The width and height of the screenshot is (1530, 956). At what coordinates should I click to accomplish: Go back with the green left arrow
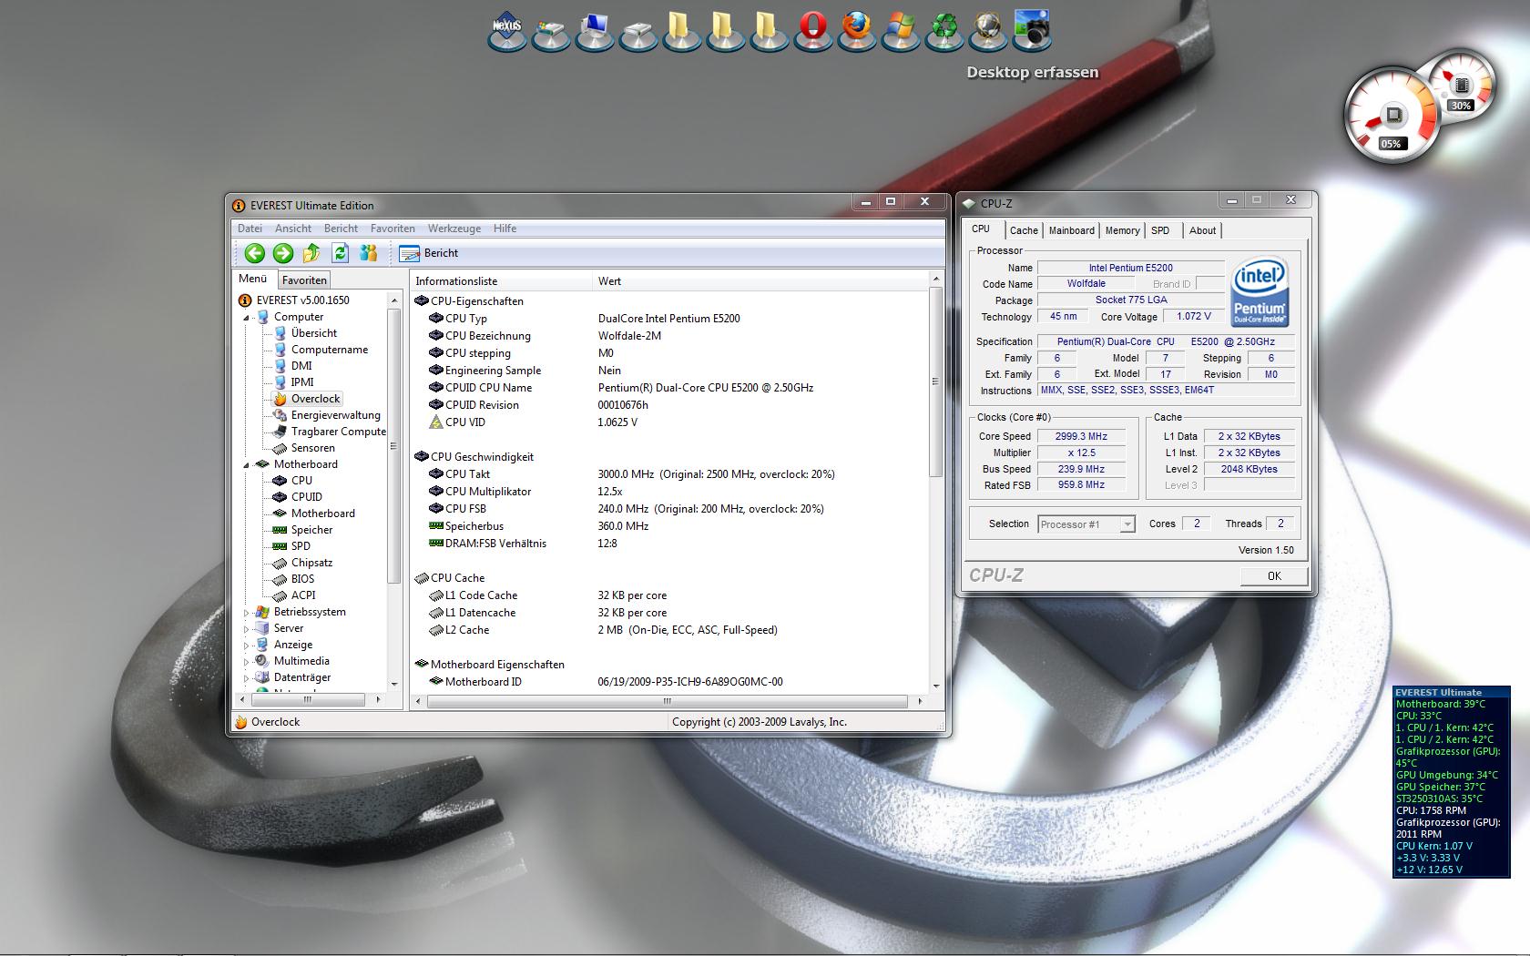(255, 253)
